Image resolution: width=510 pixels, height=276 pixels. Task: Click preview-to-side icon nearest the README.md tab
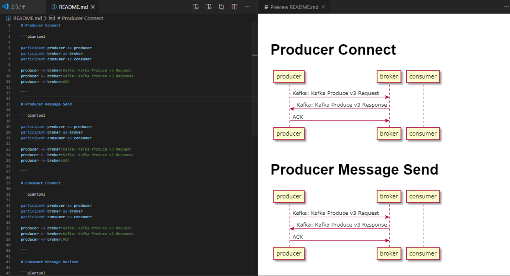pos(195,7)
